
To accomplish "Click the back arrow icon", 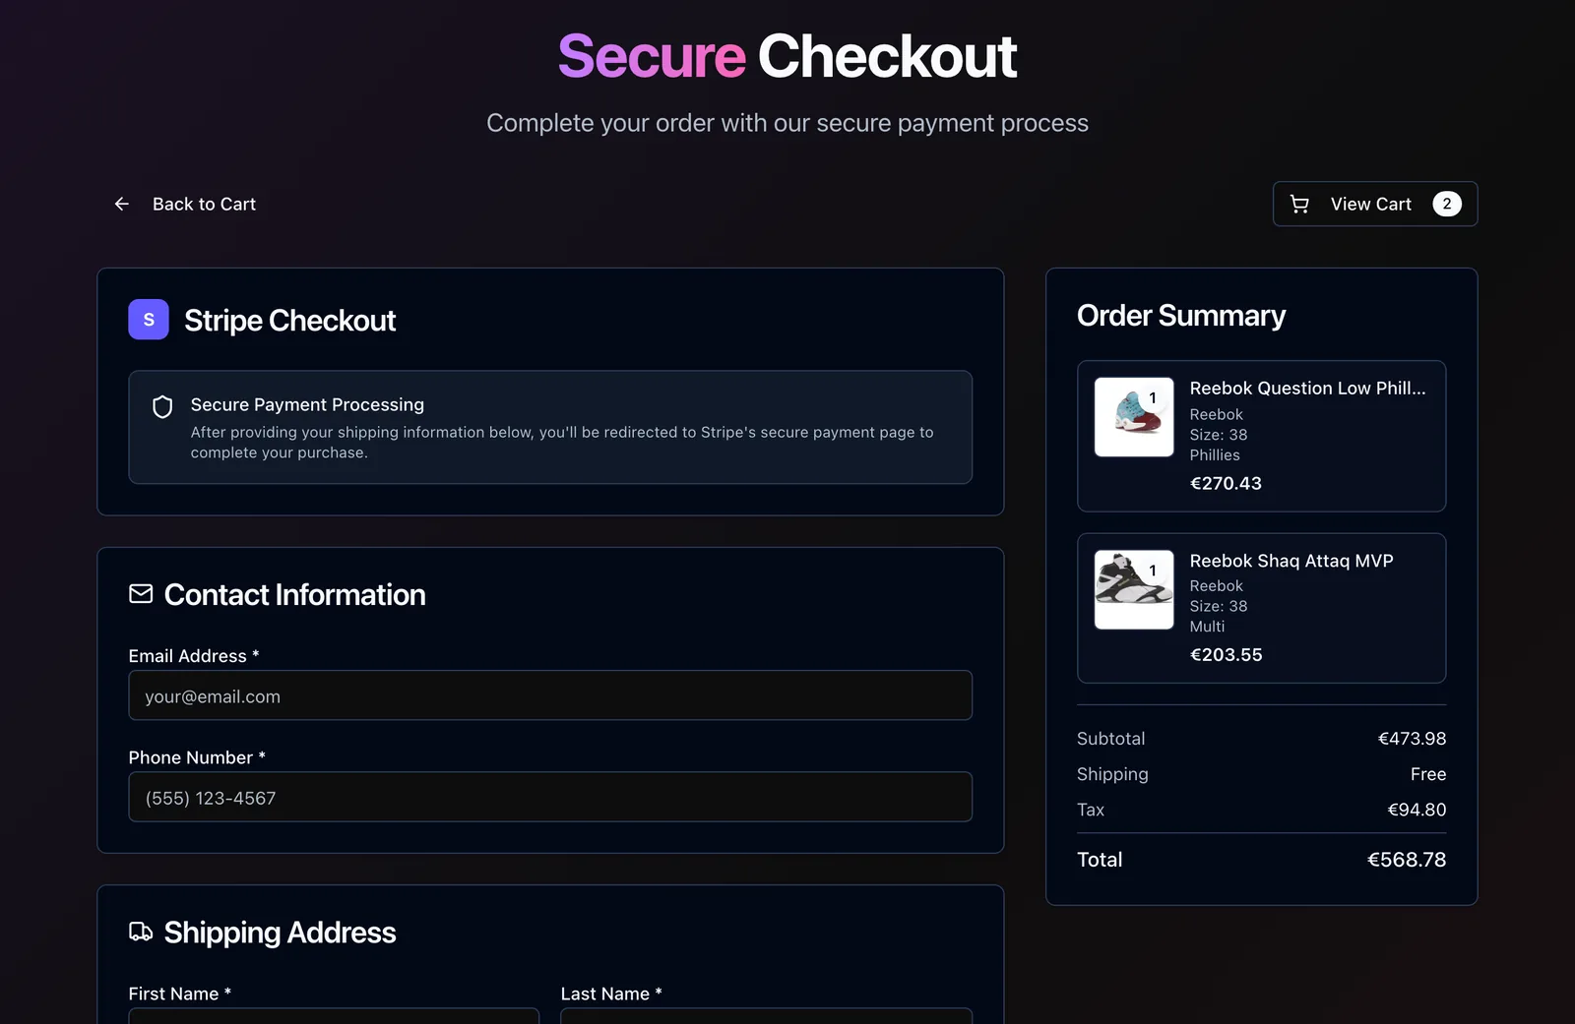I will [122, 204].
